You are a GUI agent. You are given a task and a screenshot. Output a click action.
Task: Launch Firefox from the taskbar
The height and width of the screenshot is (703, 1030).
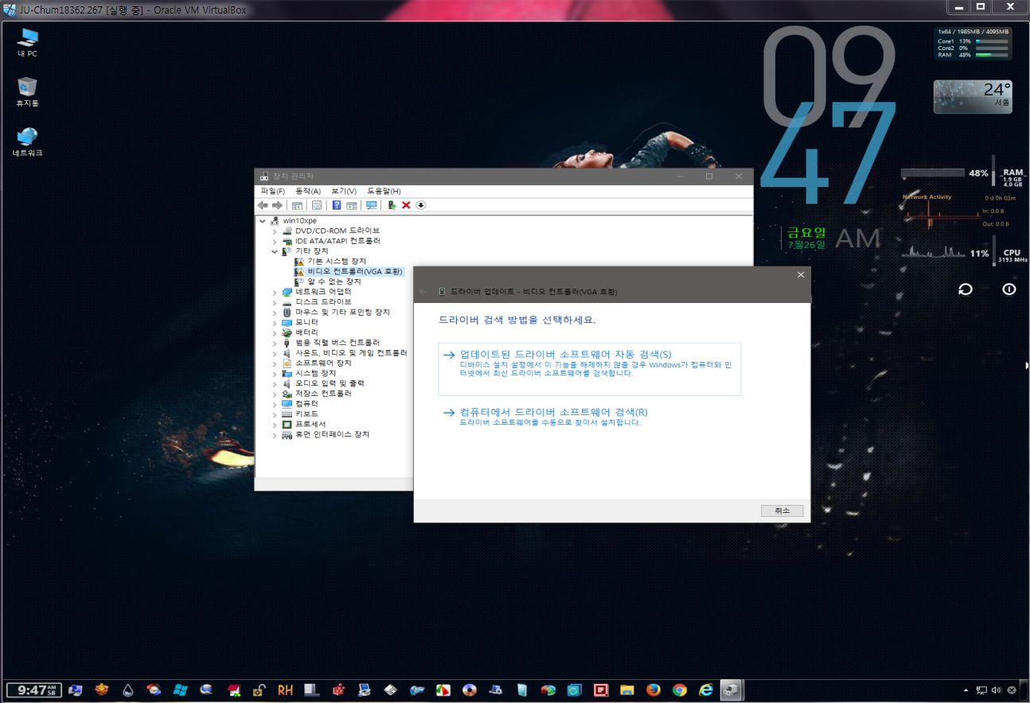point(654,690)
